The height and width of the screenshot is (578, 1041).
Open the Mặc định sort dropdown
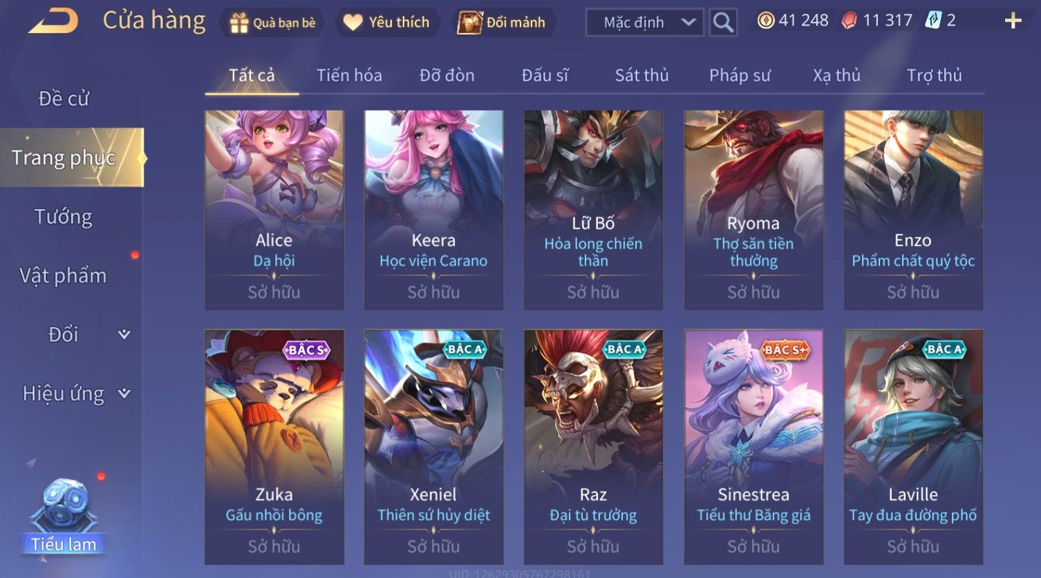point(644,22)
